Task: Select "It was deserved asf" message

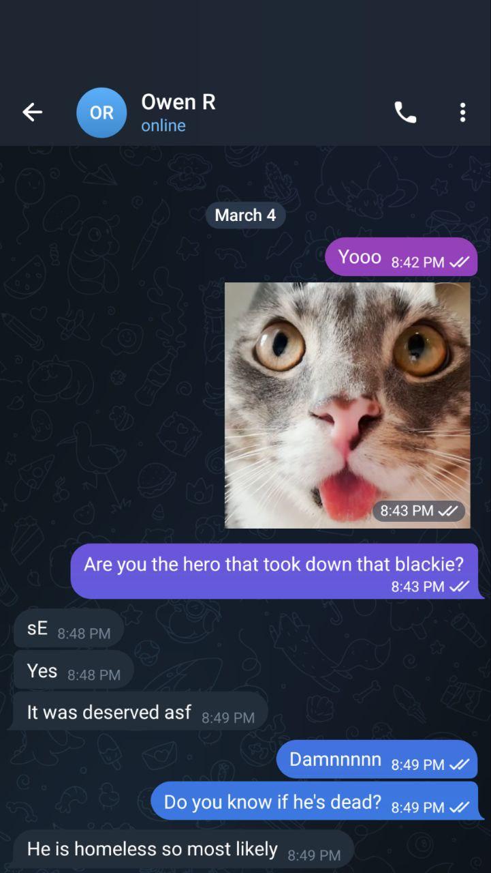Action: pos(140,711)
